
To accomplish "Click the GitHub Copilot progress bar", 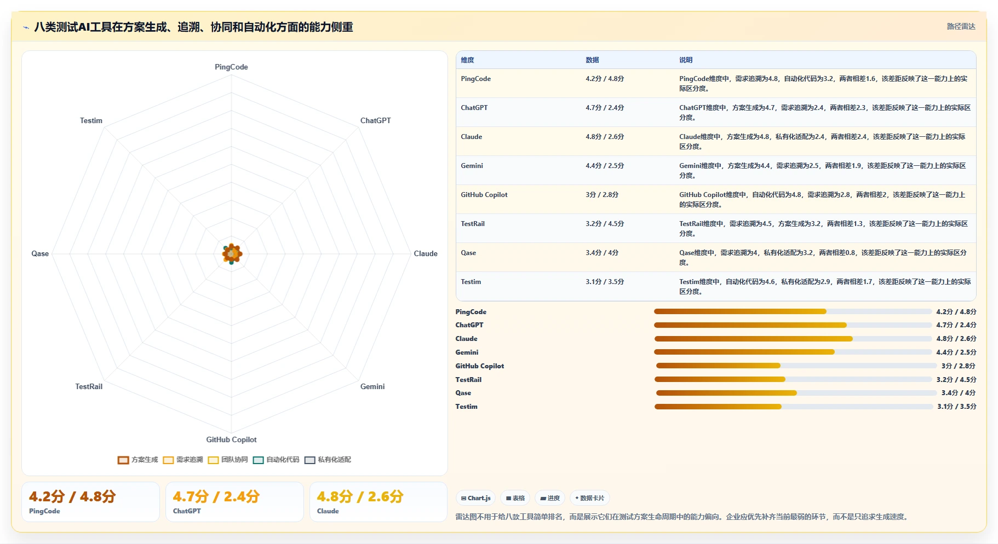I will click(796, 366).
